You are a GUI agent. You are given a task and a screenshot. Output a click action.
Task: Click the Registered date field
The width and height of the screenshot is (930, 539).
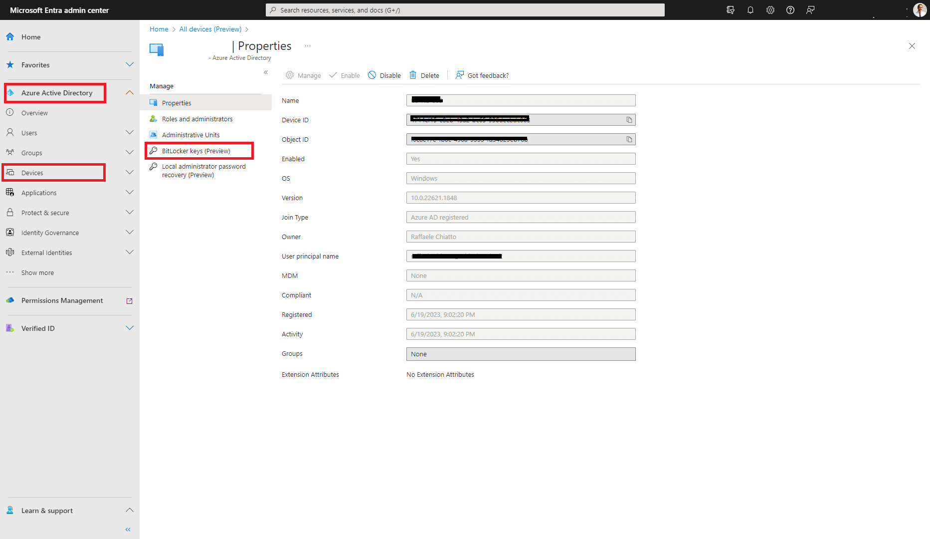point(521,314)
